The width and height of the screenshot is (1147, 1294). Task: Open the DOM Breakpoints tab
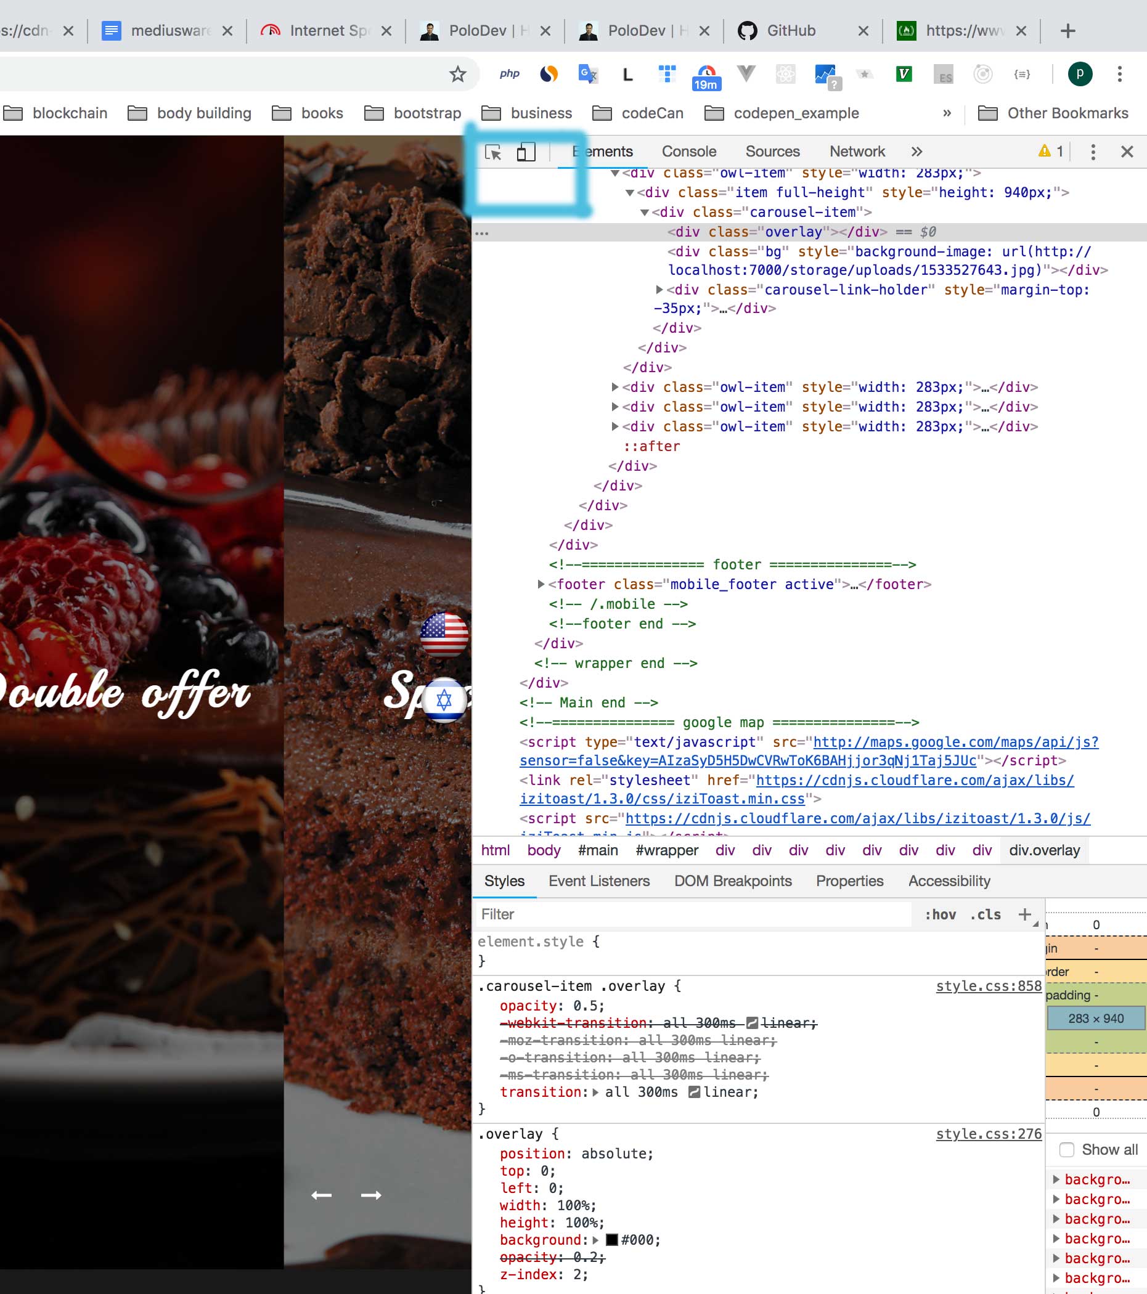[x=733, y=881]
